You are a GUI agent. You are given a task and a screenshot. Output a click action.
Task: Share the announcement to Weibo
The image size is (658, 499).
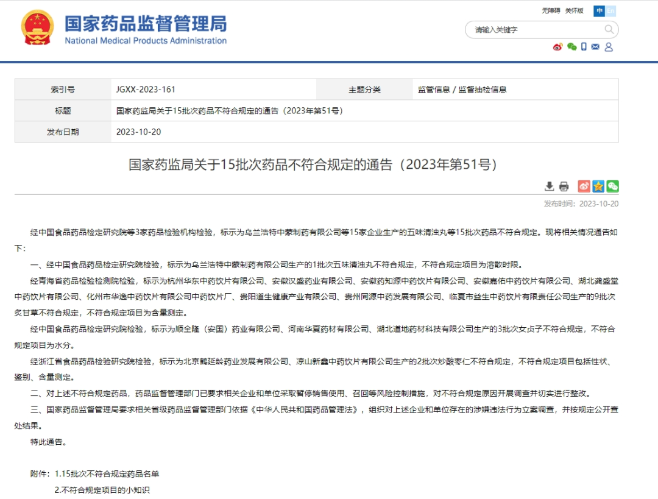coord(584,185)
